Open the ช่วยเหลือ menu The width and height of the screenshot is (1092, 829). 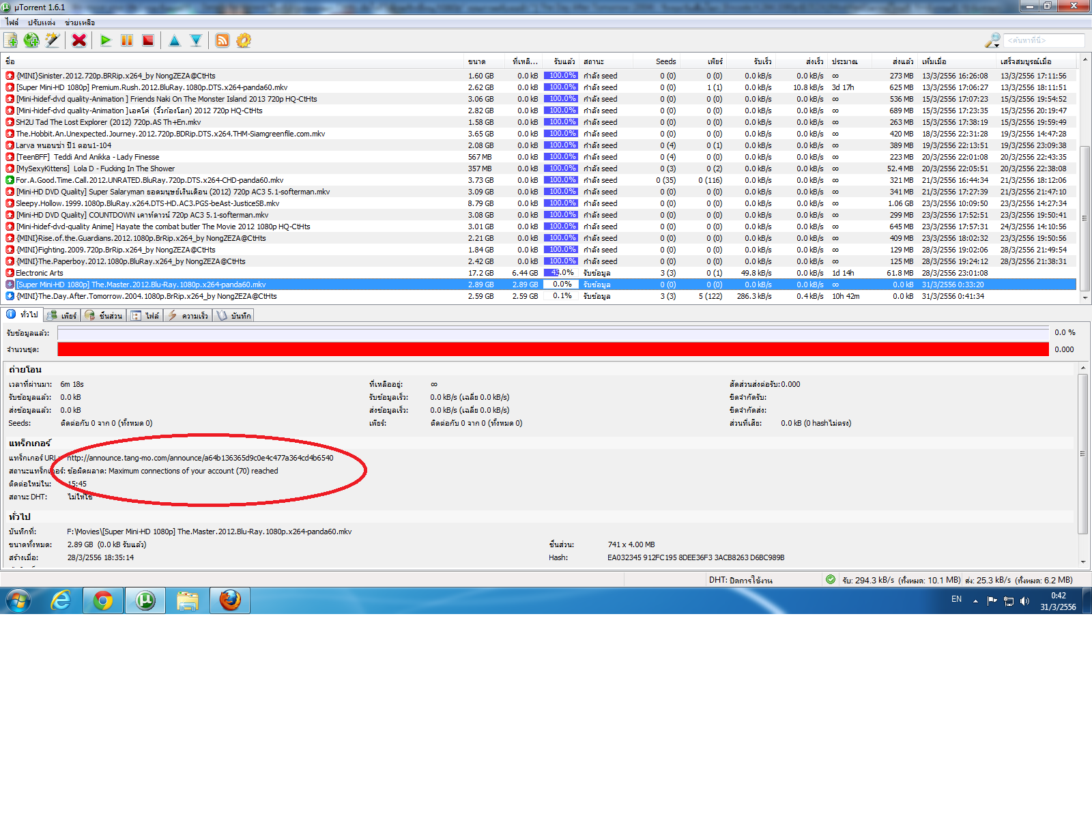pyautogui.click(x=80, y=23)
